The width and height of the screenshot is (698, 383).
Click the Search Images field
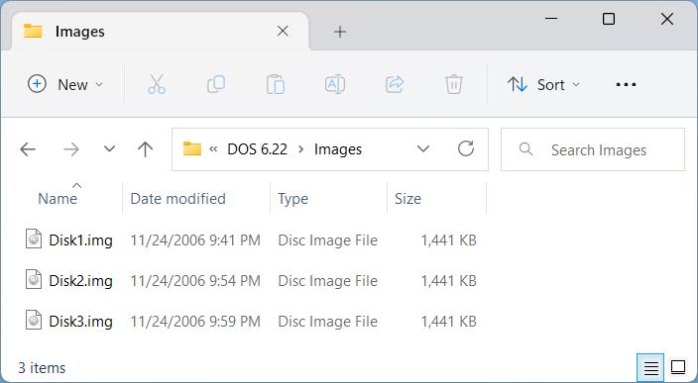point(593,149)
